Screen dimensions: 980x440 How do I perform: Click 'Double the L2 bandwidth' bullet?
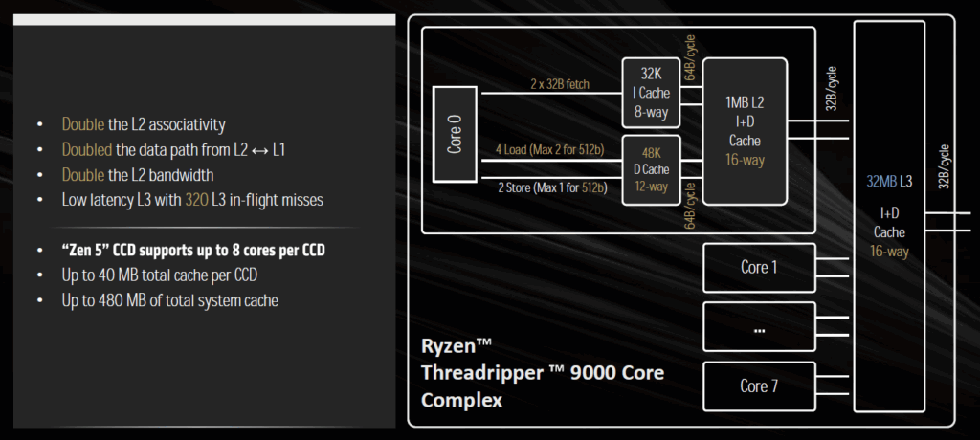pos(138,175)
